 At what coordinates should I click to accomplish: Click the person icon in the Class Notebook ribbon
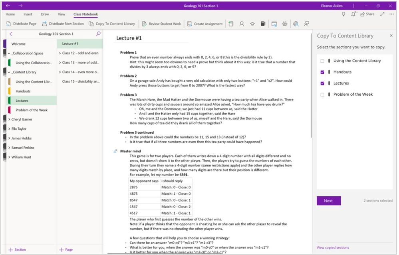[x=242, y=24]
